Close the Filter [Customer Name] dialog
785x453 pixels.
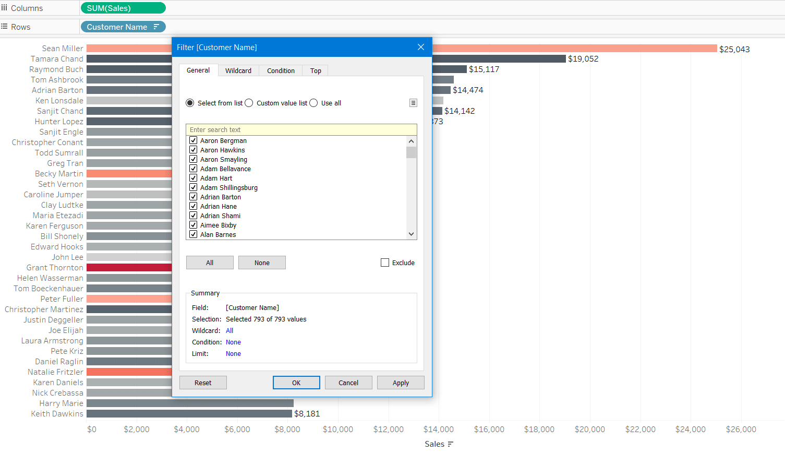pyautogui.click(x=421, y=47)
